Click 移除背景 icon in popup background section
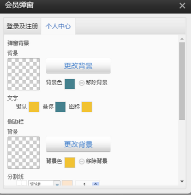The height and width of the screenshot is (195, 191). (x=81, y=83)
